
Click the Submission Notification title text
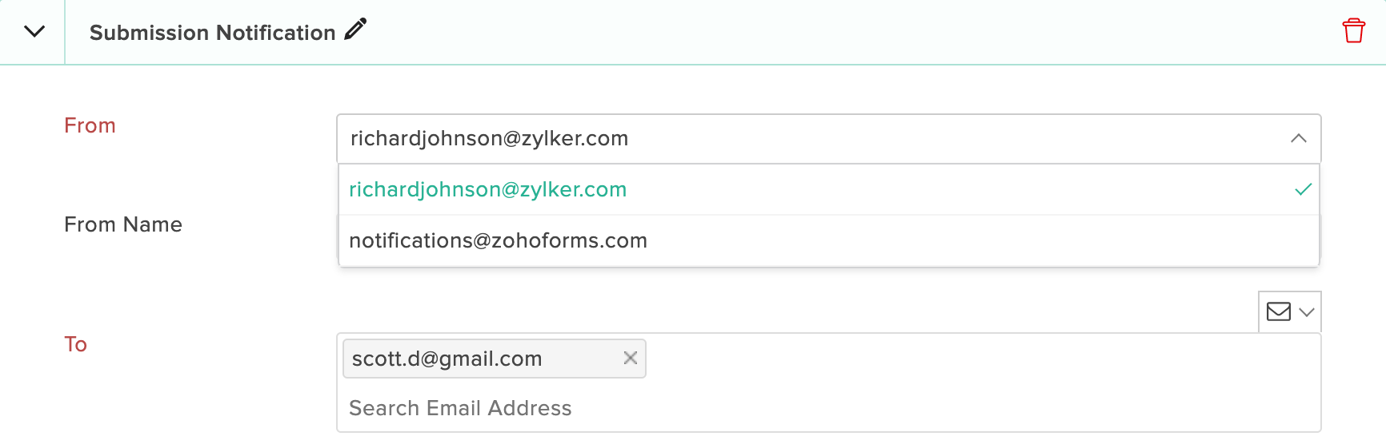click(212, 33)
